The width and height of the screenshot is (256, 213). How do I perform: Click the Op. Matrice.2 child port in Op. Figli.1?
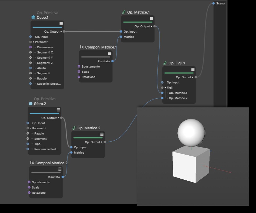162,98
